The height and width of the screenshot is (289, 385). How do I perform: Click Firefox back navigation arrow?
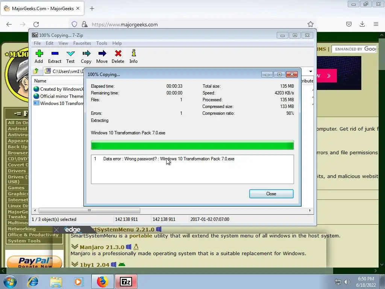(9, 24)
